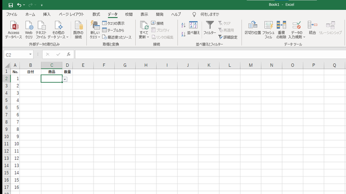Open the 並べ替え sort dialog
Viewport: 346px width, 194px height.
pyautogui.click(x=193, y=28)
